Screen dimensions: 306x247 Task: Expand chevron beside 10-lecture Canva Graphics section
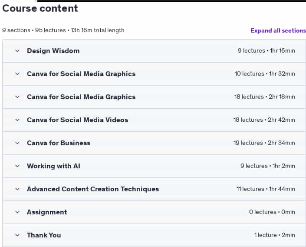point(17,74)
